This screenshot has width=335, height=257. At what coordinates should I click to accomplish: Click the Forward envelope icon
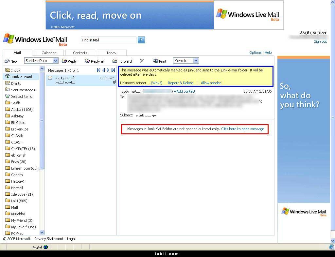coord(115,61)
